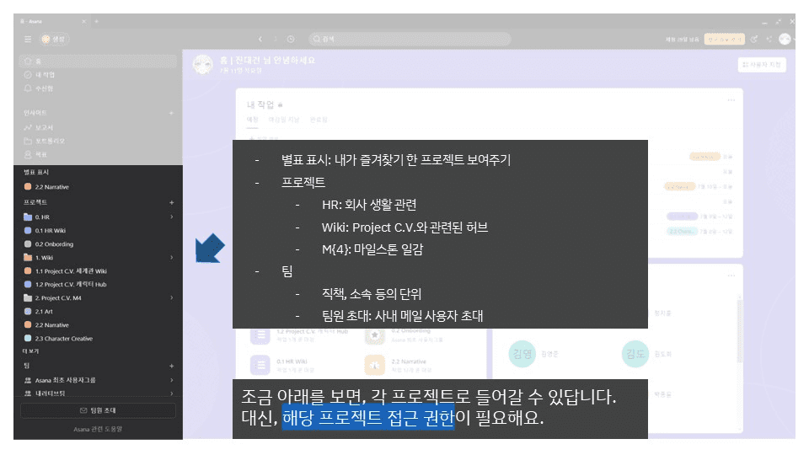Click the back arrow in top bar
Viewport: 809px width, 455px height.
(x=261, y=39)
